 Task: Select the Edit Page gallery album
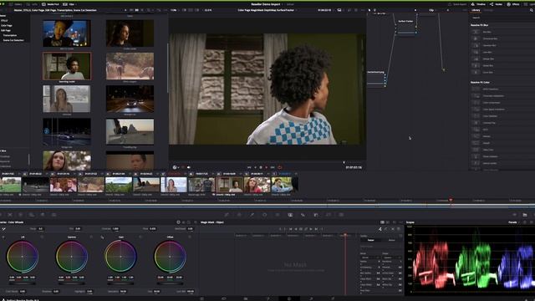6,30
